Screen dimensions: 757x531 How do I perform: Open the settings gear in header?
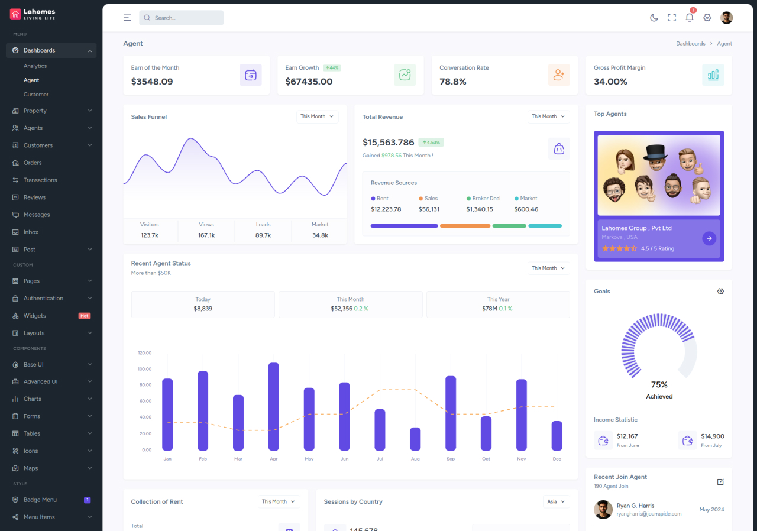[x=707, y=18]
